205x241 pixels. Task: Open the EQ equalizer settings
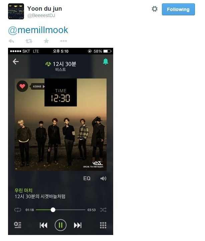[x=87, y=178]
